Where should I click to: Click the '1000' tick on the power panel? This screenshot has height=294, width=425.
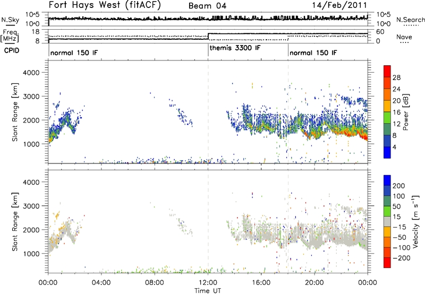click(x=31, y=144)
